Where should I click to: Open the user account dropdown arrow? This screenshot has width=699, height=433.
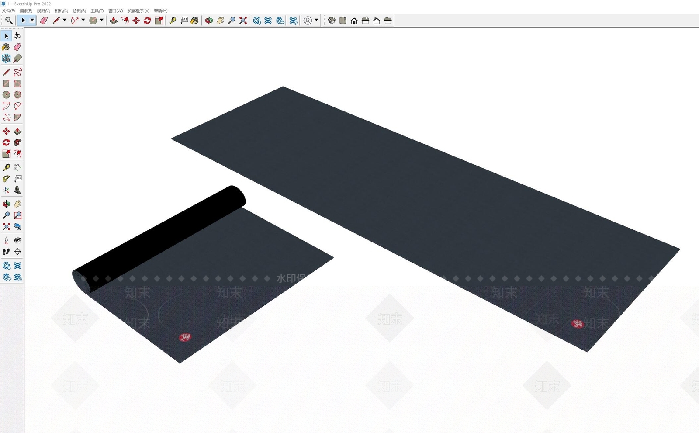(316, 20)
